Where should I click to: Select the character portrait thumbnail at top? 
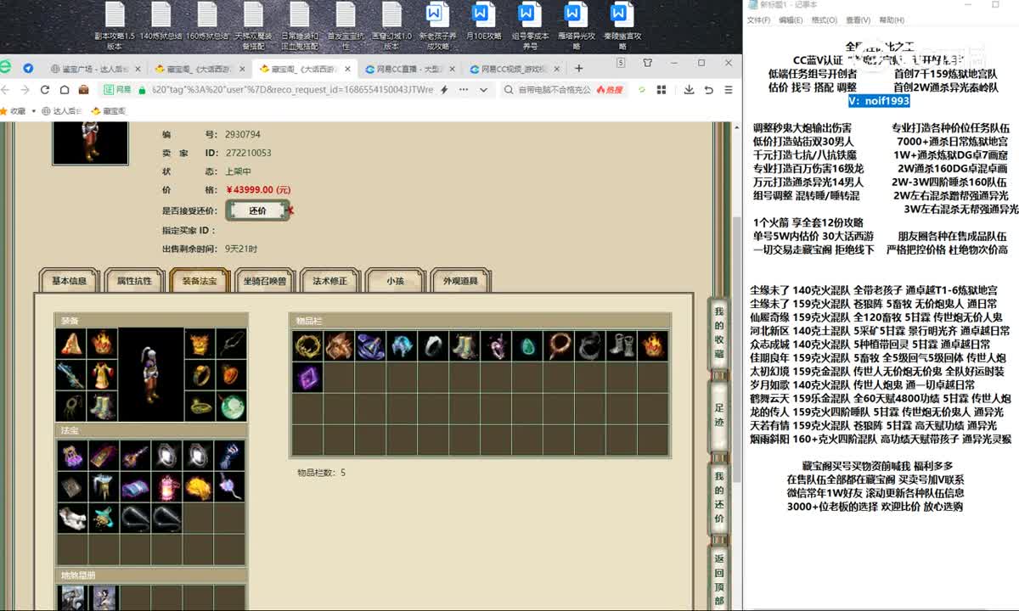pyautogui.click(x=90, y=142)
